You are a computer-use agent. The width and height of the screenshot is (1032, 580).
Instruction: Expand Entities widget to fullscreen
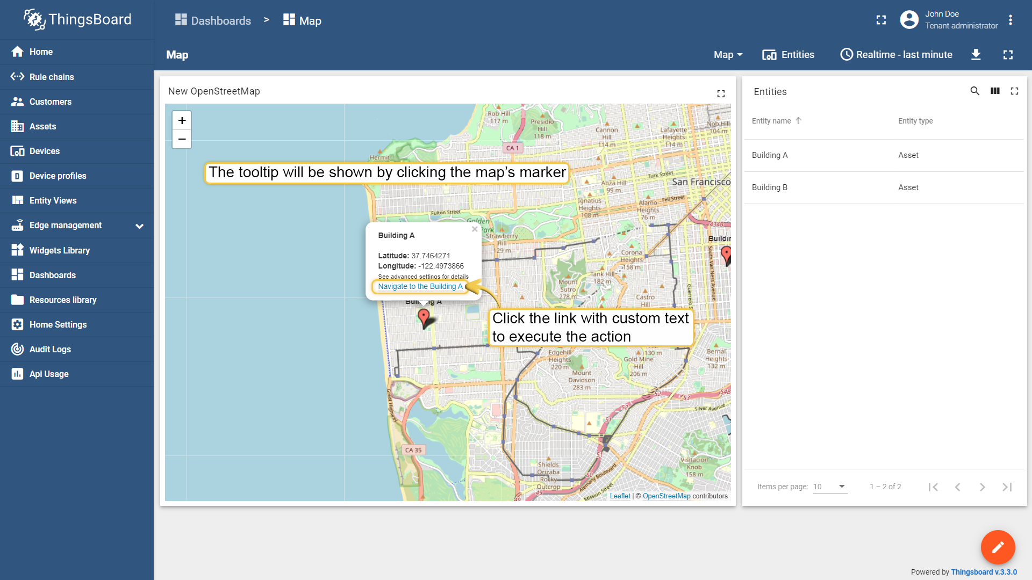1014,91
